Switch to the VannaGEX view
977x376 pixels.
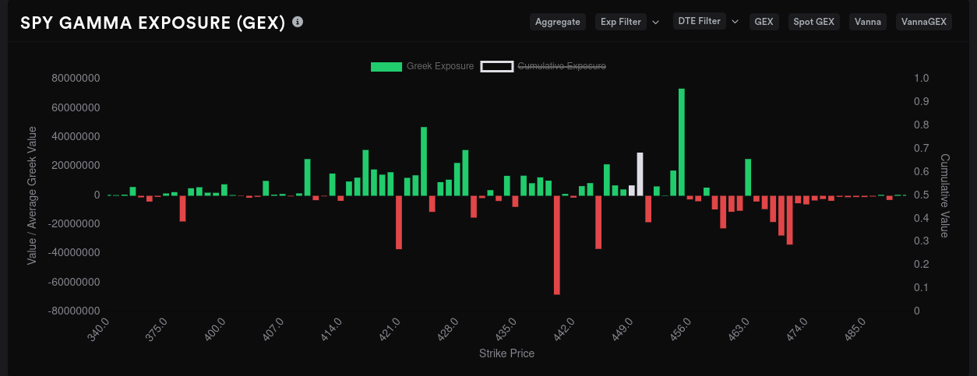coord(924,22)
